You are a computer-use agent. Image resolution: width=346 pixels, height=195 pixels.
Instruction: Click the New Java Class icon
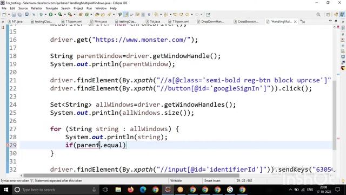86,15
